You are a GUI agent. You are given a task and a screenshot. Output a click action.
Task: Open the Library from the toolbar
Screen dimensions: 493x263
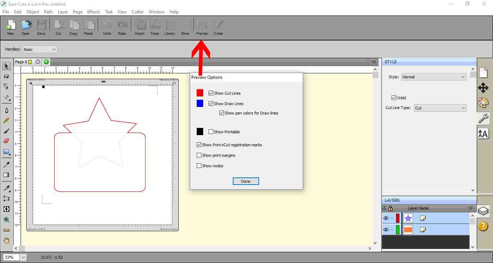pos(170,27)
